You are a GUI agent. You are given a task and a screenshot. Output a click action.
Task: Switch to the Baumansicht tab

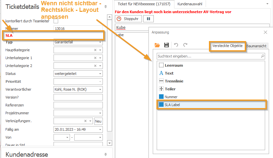pyautogui.click(x=257, y=46)
